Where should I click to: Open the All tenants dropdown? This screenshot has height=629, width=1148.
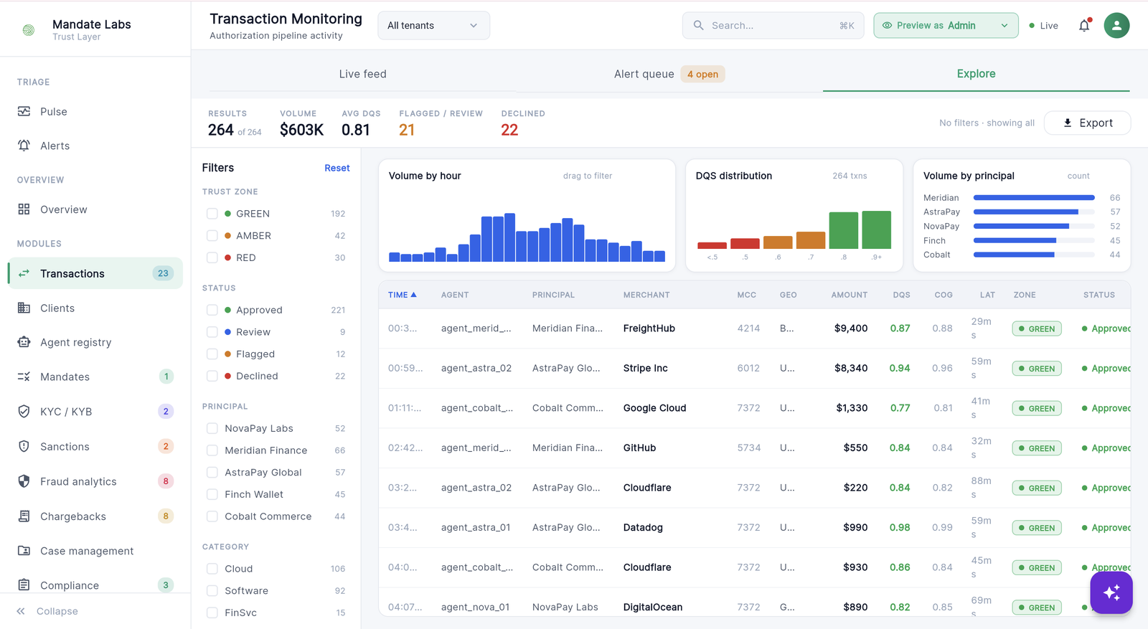(433, 25)
